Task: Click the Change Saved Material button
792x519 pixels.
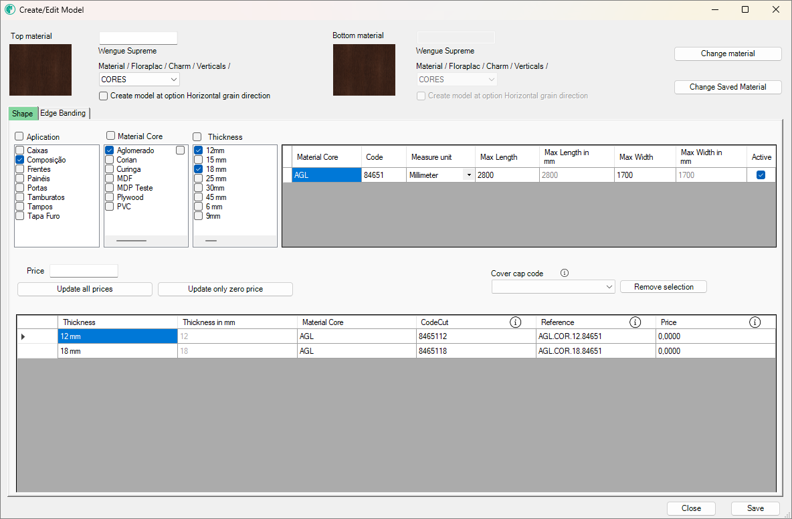Action: [x=728, y=87]
